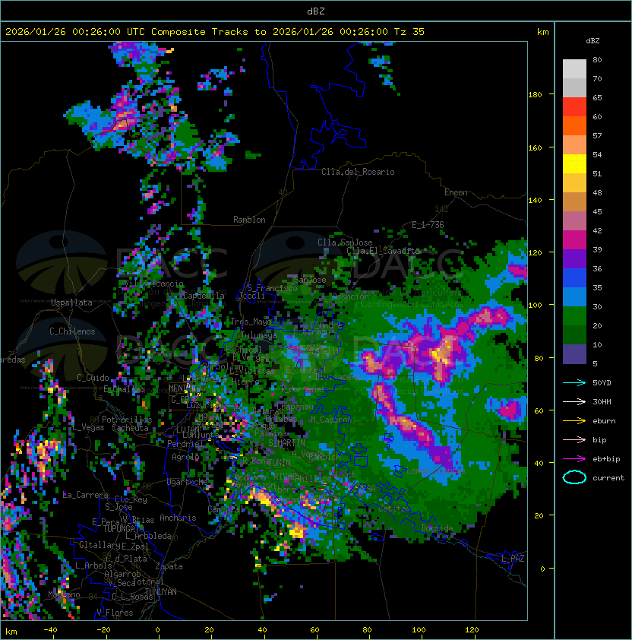The width and height of the screenshot is (632, 640).
Task: Click the 'C_Guido' map label
Action: tap(93, 378)
